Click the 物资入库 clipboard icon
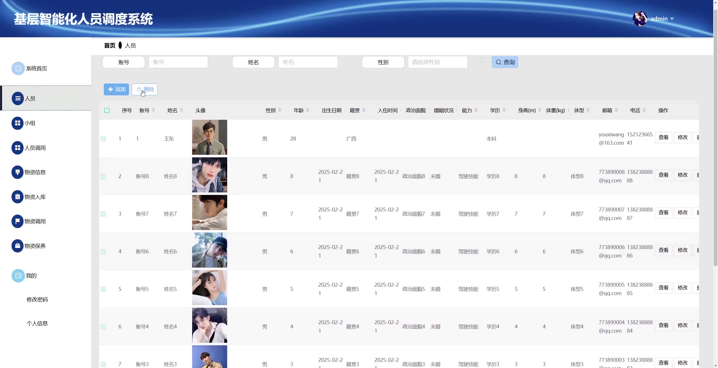Image resolution: width=718 pixels, height=368 pixels. pyautogui.click(x=17, y=197)
